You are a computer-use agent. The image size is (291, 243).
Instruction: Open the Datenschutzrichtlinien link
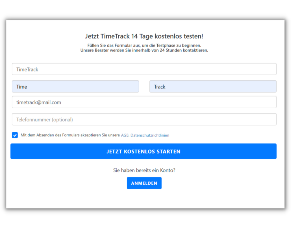[x=150, y=135]
